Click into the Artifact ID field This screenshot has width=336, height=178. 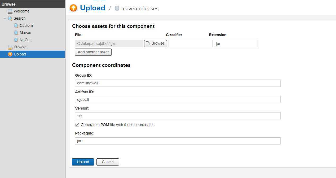(178, 99)
